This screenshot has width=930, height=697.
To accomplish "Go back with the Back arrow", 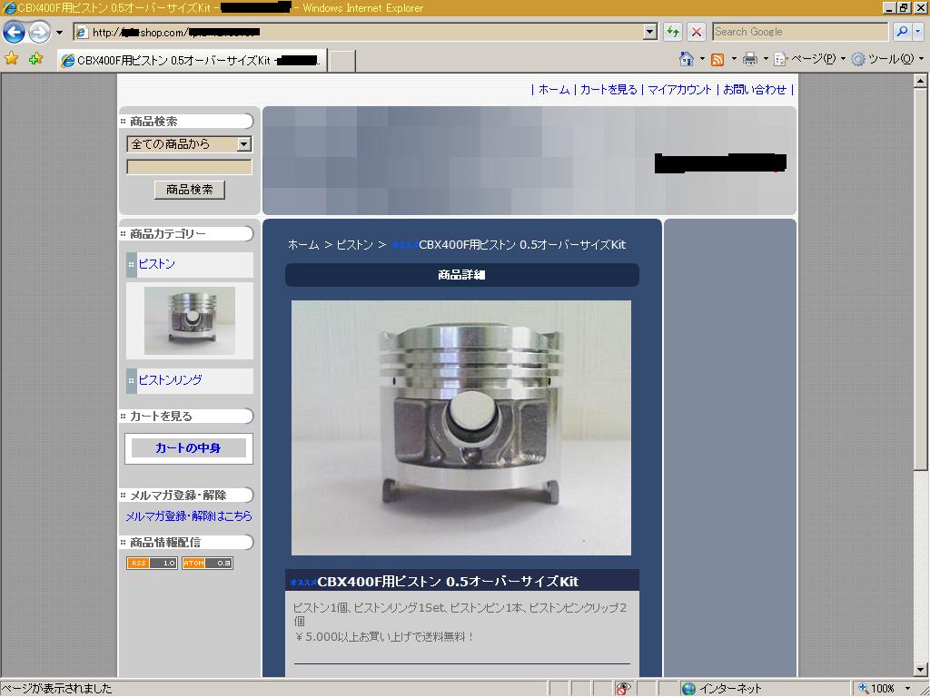I will (15, 32).
